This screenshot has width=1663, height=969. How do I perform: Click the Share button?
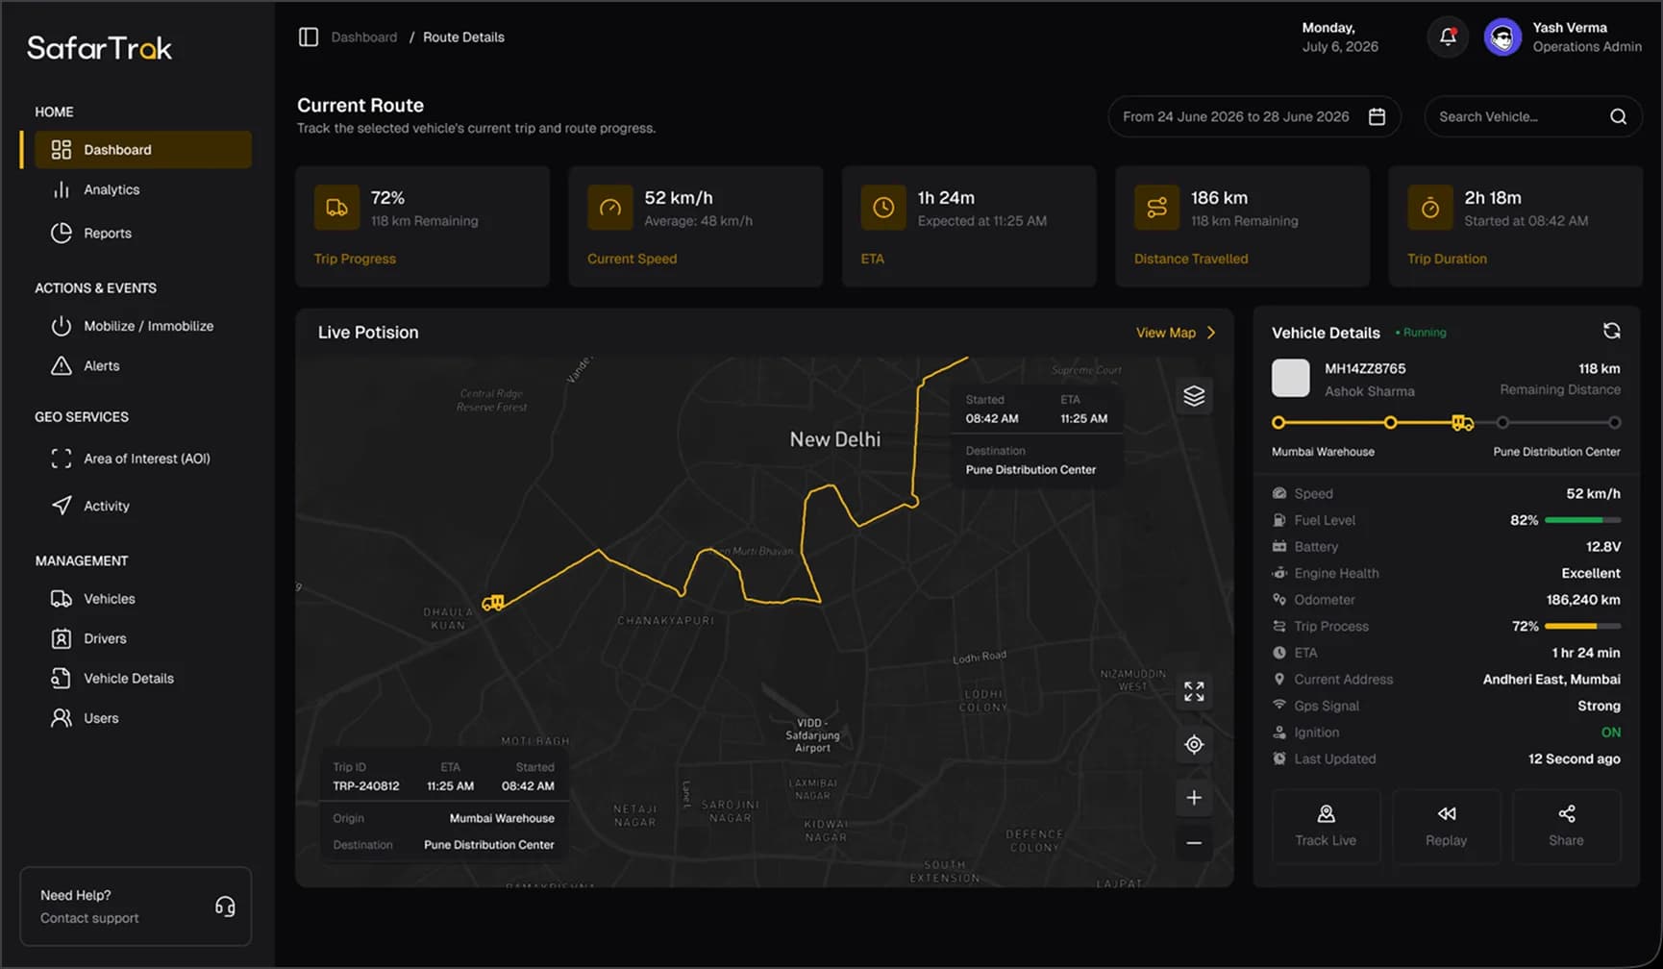pos(1566,827)
